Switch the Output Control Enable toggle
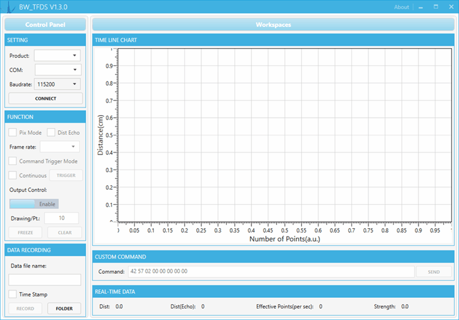This screenshot has height=320, width=459. (x=34, y=204)
